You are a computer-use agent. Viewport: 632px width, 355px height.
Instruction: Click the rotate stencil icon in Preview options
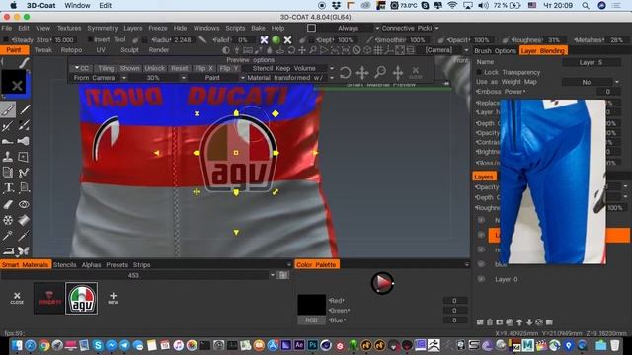click(345, 73)
